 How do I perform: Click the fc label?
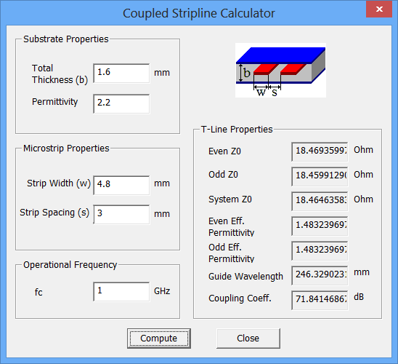(38, 292)
